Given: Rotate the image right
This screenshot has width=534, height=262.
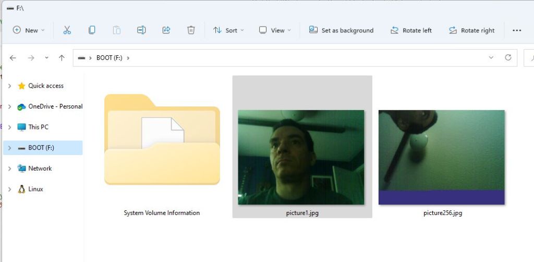Looking at the screenshot, I should pos(471,30).
